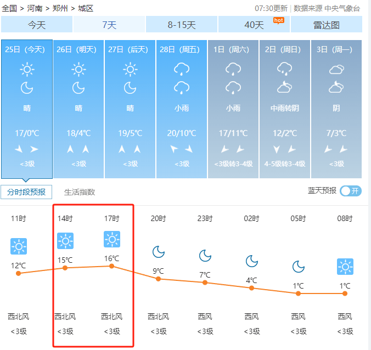
Task: Click the <3级转3-4级 wind level text
Action: point(233,163)
